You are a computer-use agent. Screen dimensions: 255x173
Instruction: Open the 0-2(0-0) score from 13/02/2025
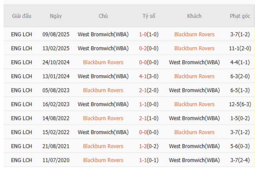149,49
